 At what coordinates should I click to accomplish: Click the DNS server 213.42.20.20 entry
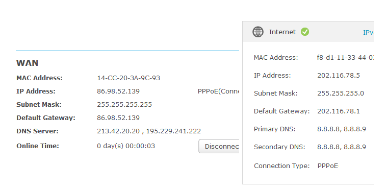118,131
